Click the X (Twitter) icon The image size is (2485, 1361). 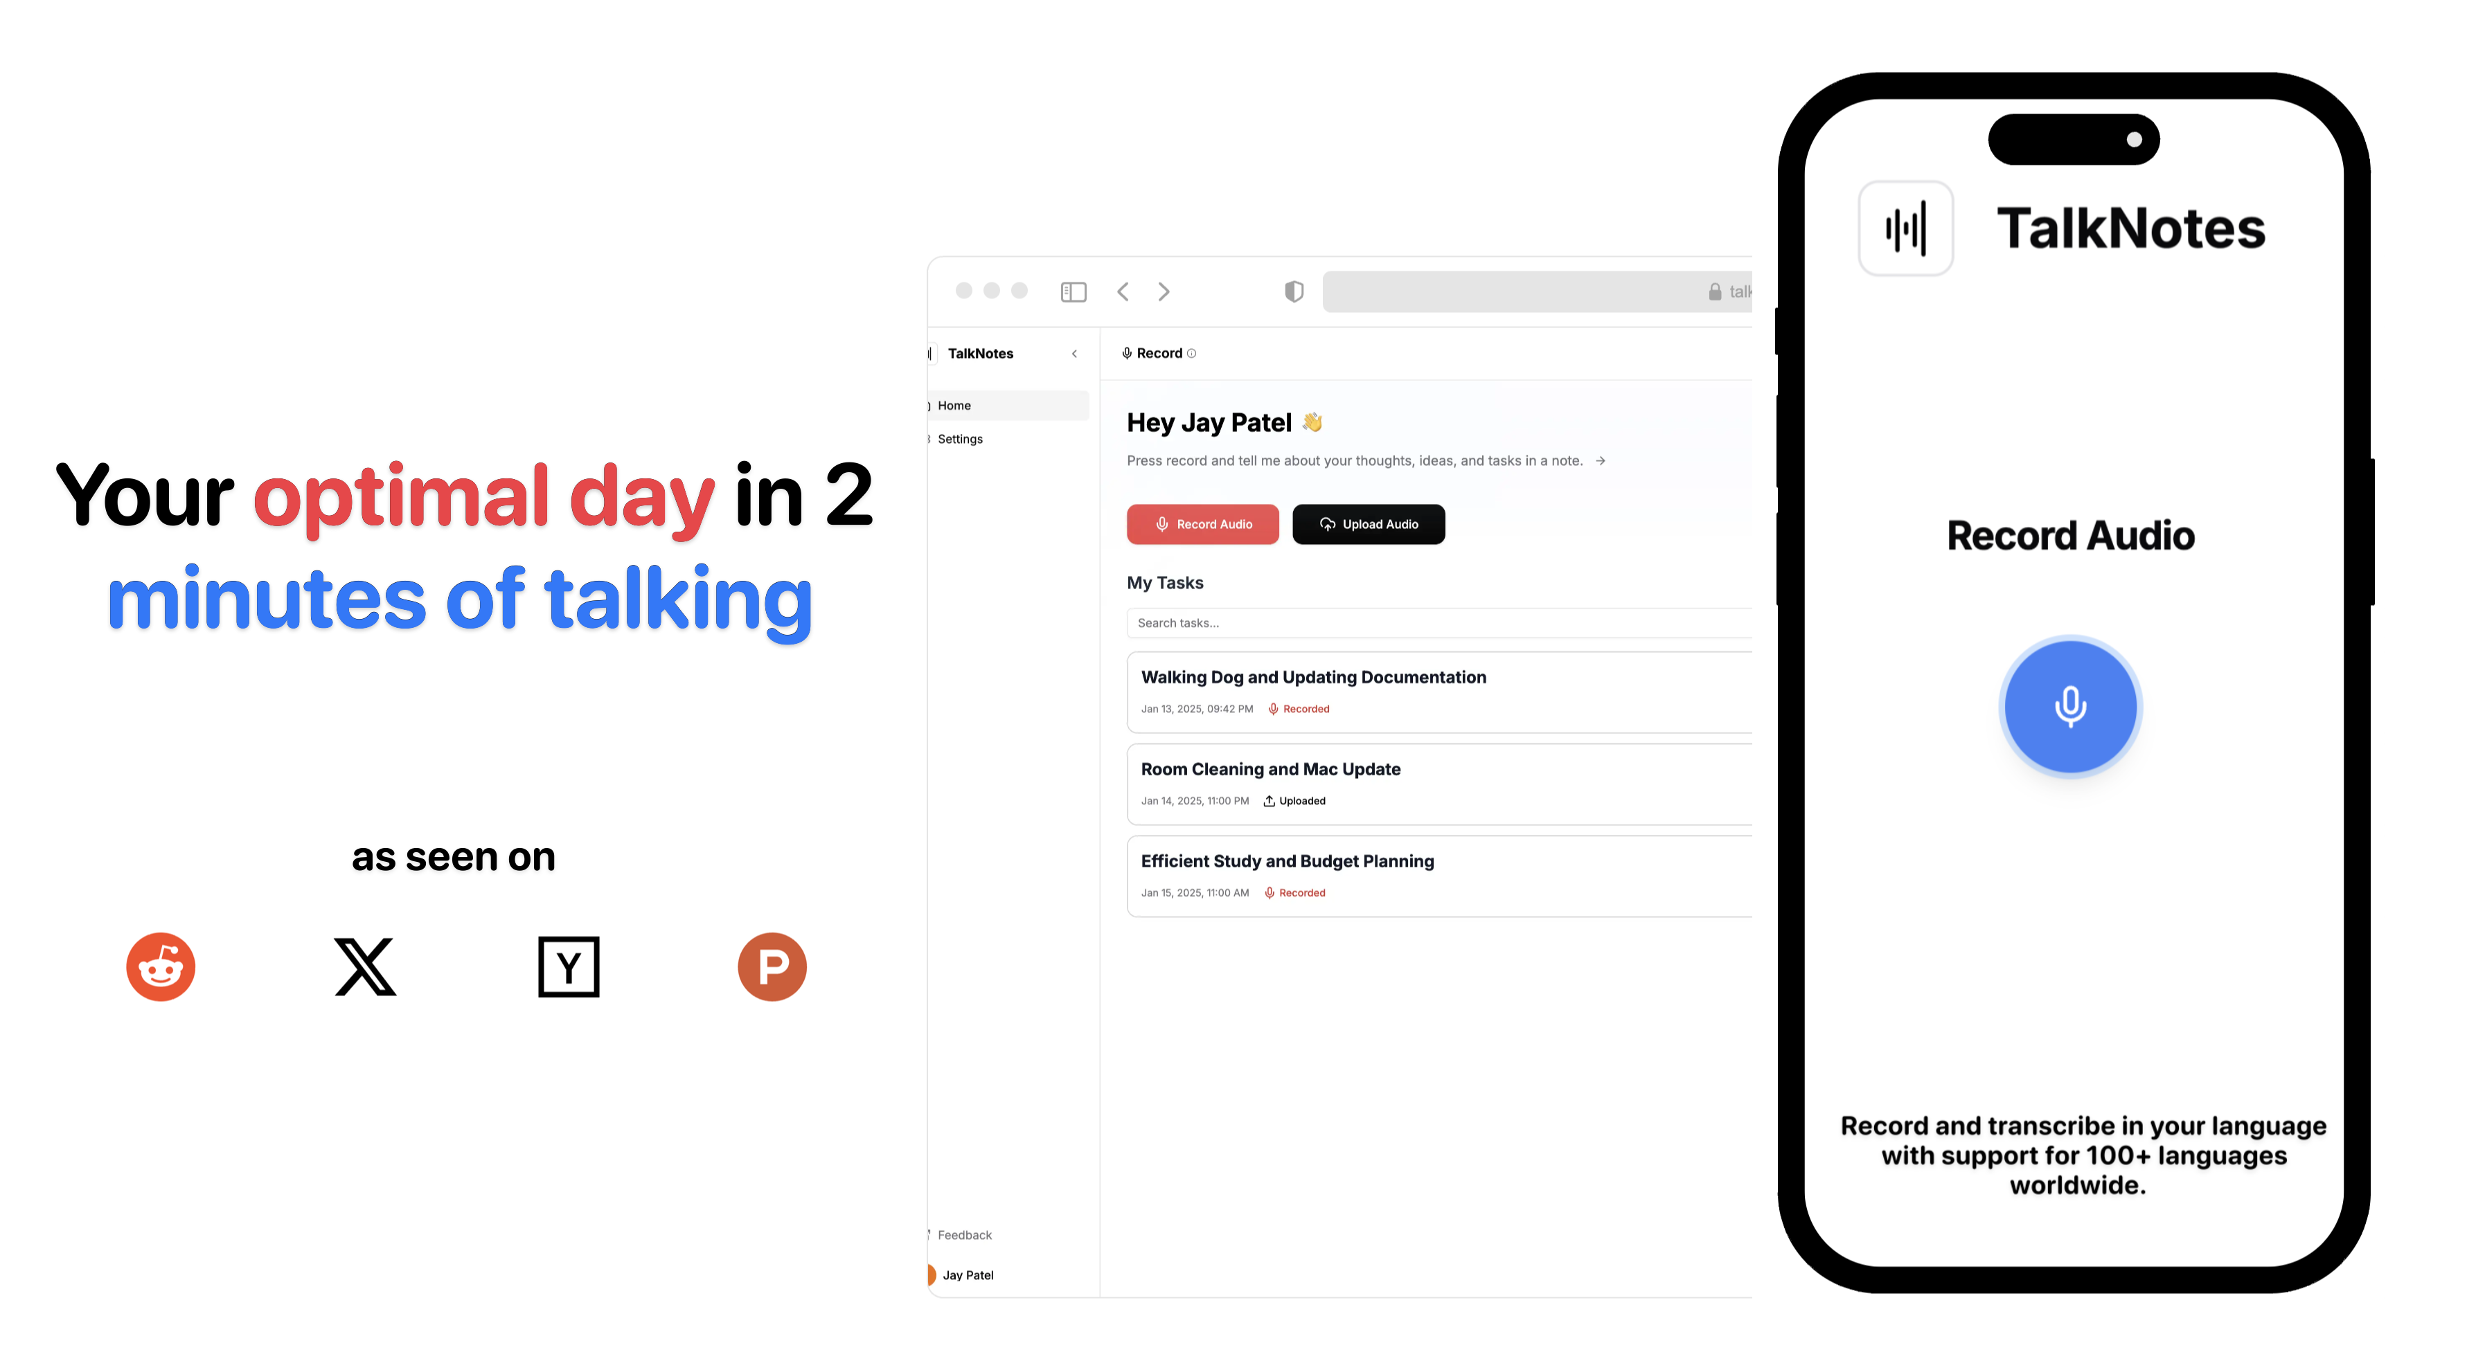[x=364, y=967]
